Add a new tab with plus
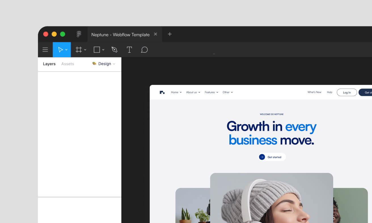This screenshot has height=223, width=372. tap(170, 34)
